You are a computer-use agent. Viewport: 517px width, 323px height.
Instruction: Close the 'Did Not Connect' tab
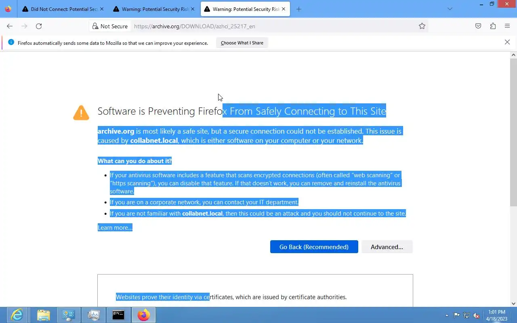(101, 9)
